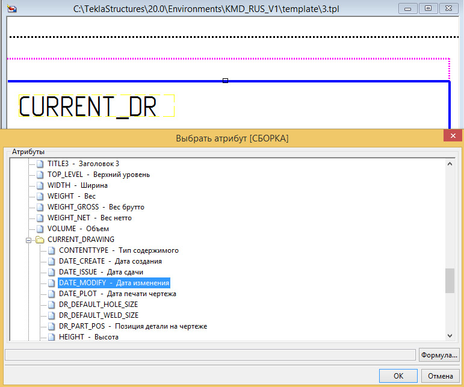Click the vertical scrollbar thumb
The width and height of the screenshot is (464, 387).
[450, 280]
